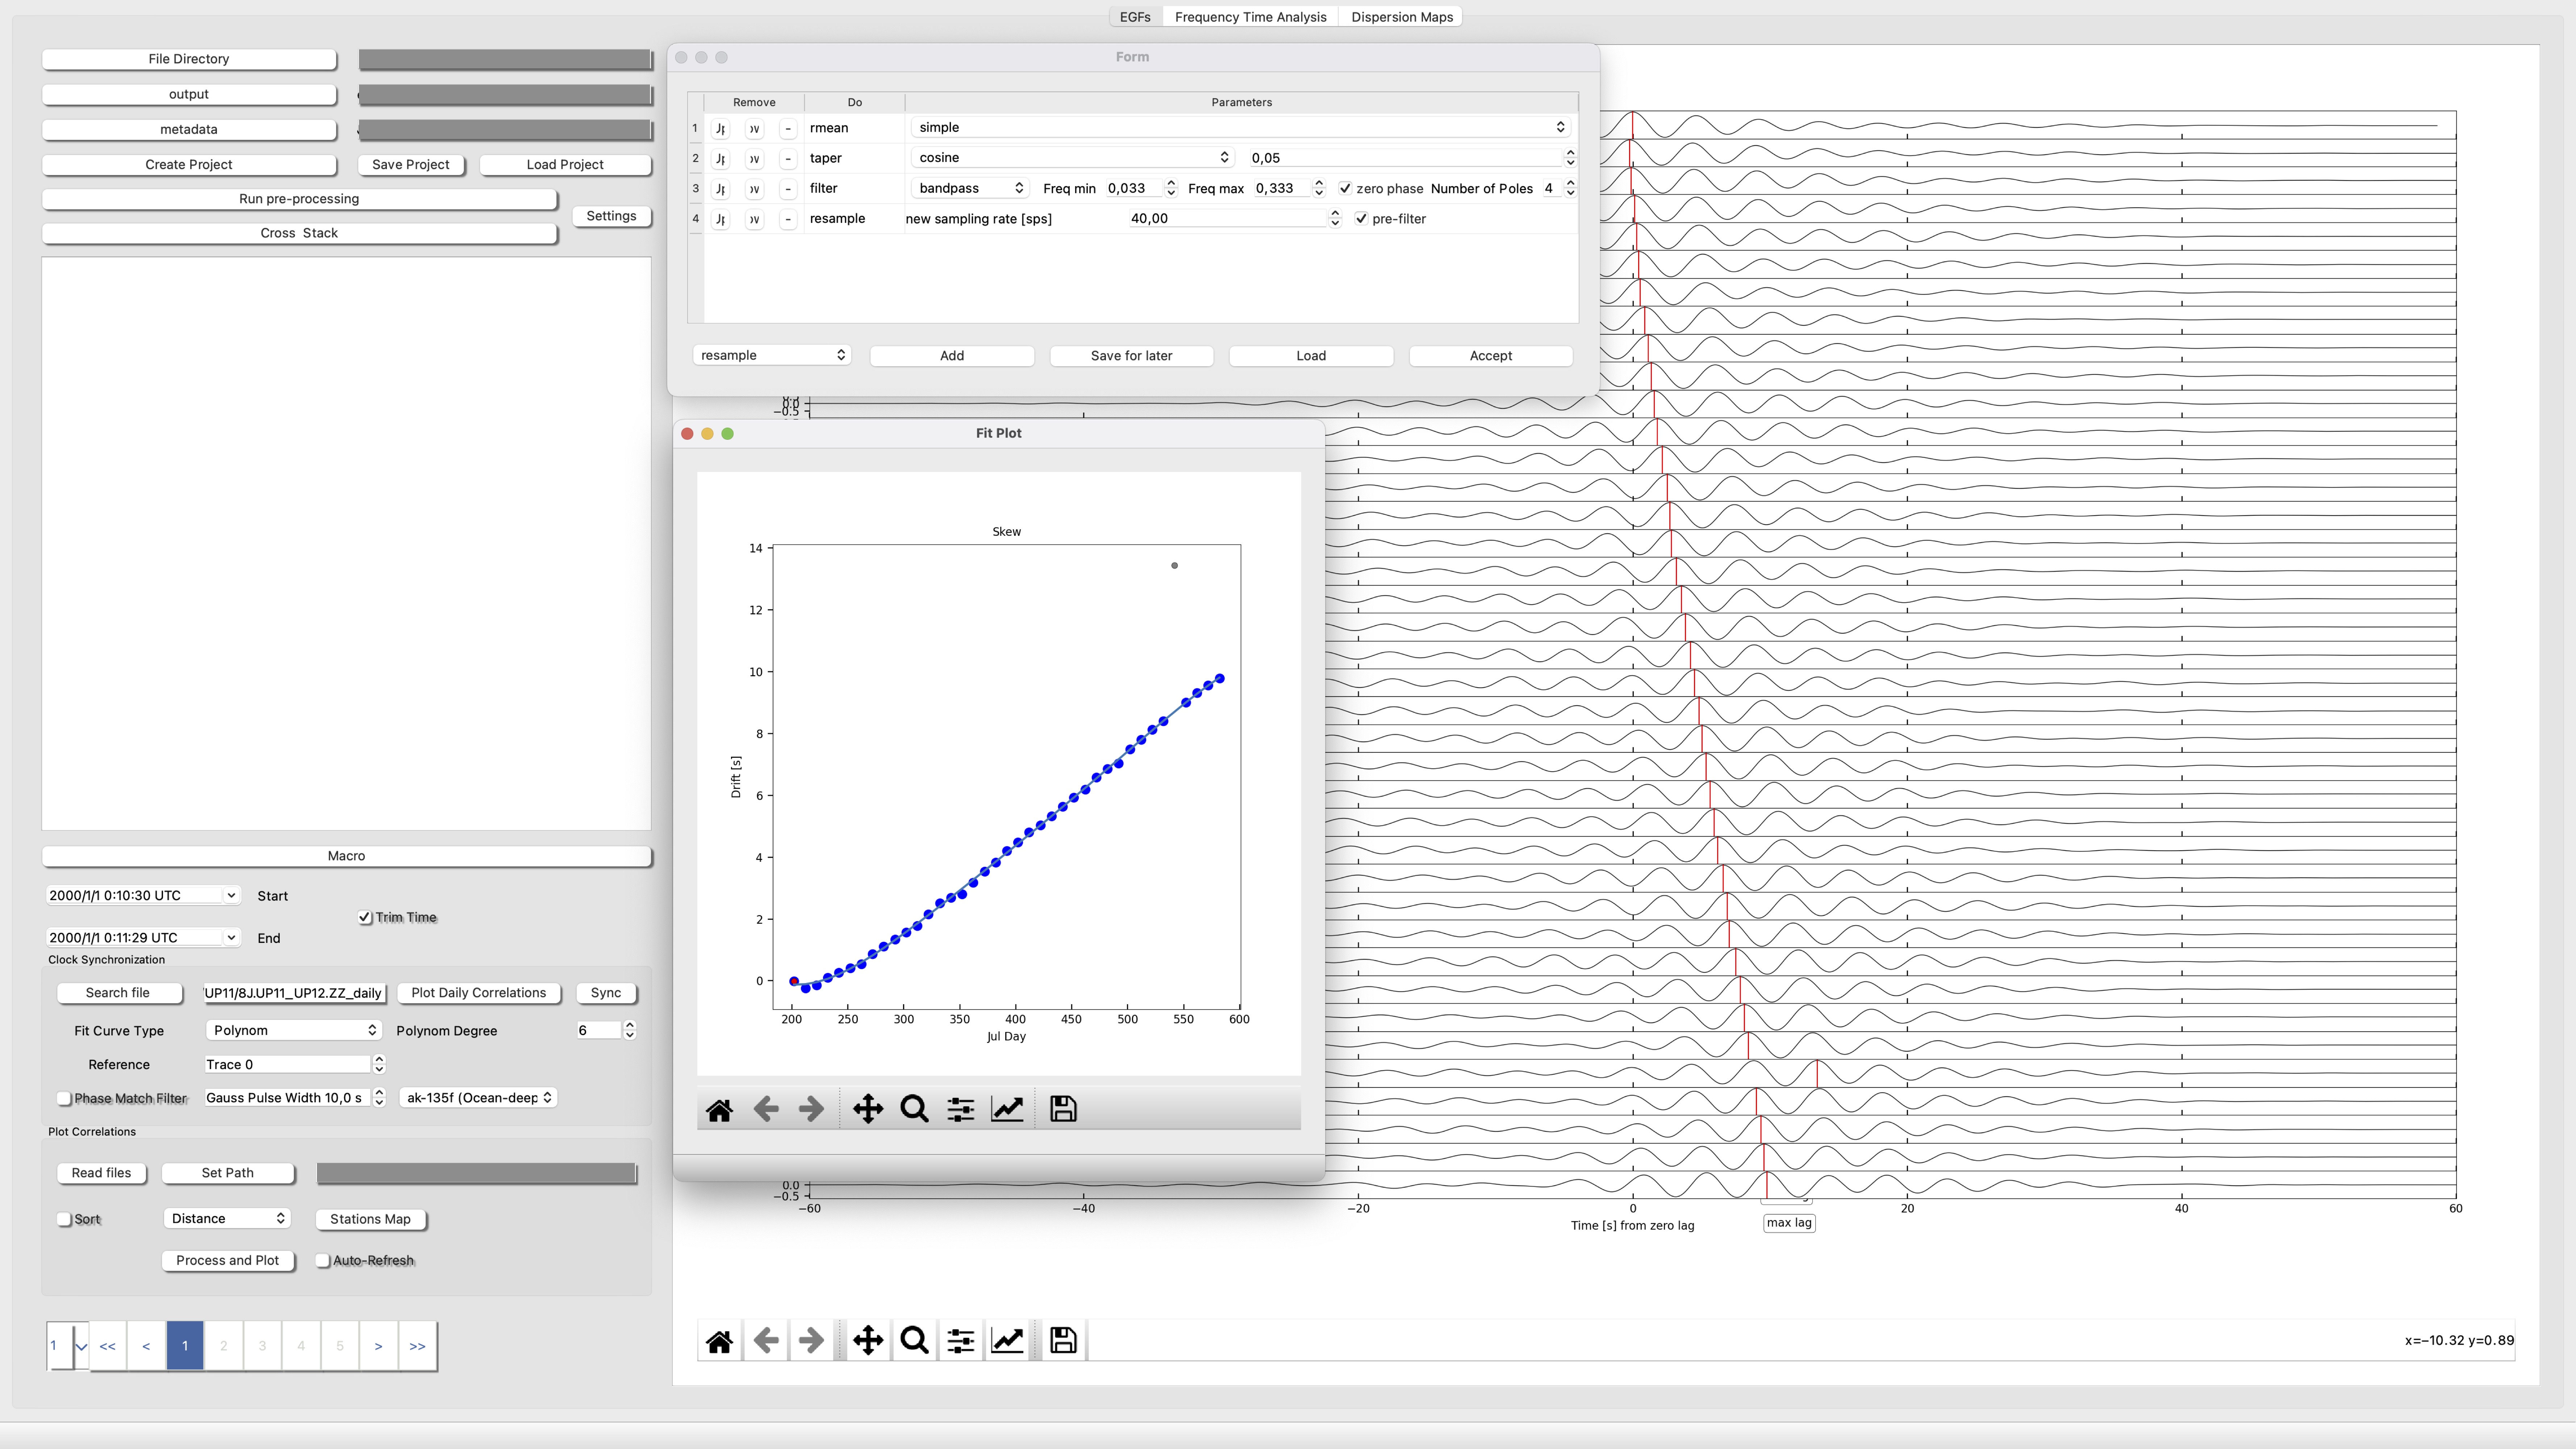
Task: Adjust Freq min stepper in filter row
Action: click(1171, 188)
